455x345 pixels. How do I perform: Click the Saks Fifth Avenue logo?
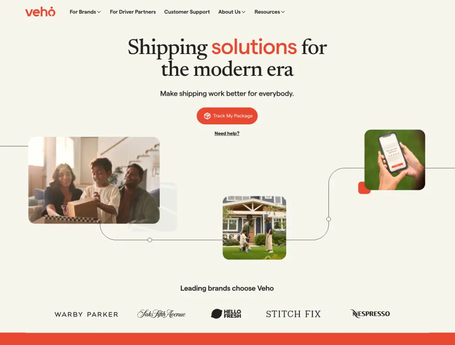point(162,314)
